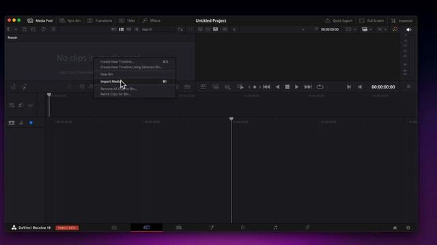Toggle the blue marker flag button
The image size is (437, 245).
coord(31,122)
